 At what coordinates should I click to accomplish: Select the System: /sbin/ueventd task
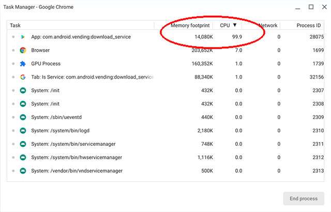165,117
